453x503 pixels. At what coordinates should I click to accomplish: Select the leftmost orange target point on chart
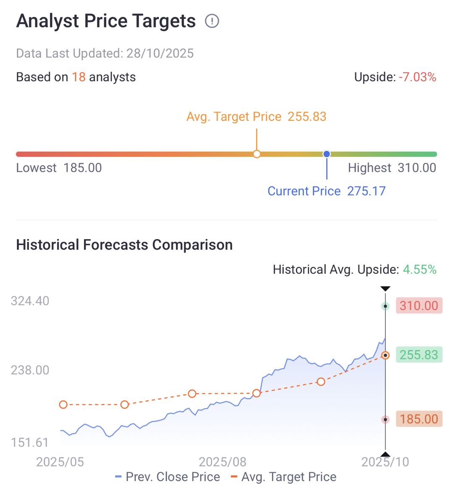[63, 405]
